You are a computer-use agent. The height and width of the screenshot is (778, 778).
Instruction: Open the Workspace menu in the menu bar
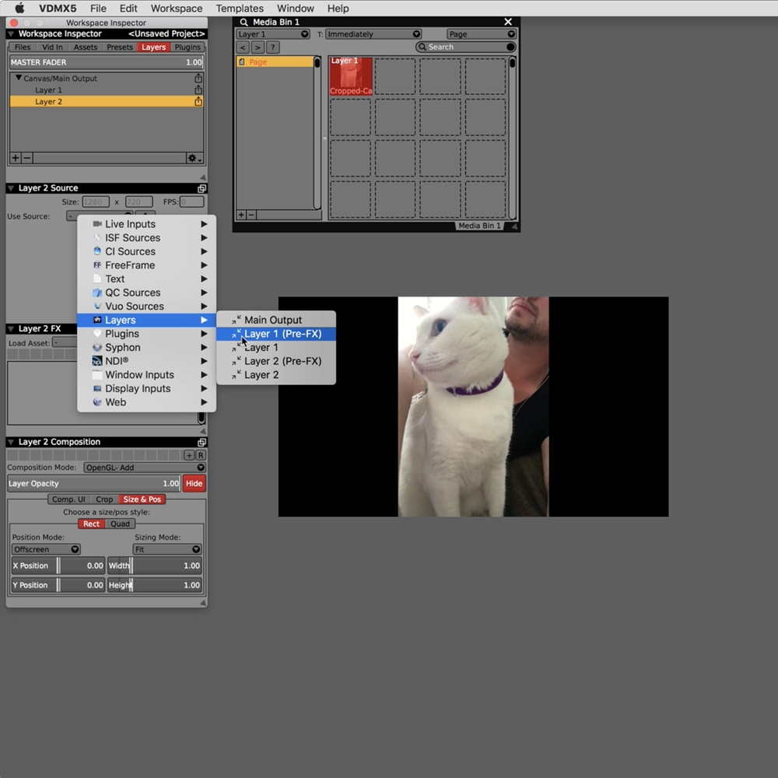pos(176,9)
